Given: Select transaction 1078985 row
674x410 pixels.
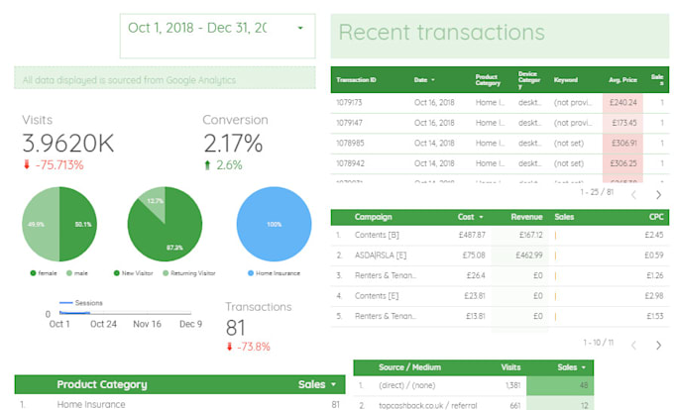Looking at the screenshot, I should point(500,143).
